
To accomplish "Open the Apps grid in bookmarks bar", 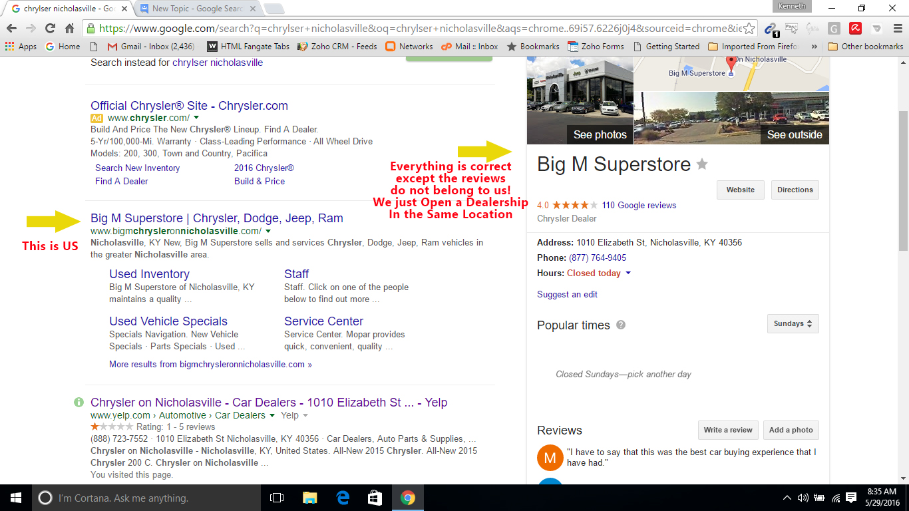I will 21,47.
